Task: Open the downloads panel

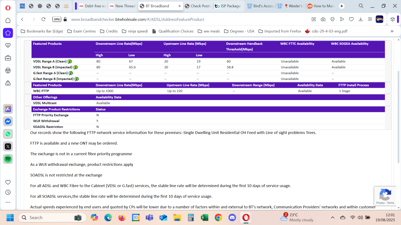Action: pos(361,19)
